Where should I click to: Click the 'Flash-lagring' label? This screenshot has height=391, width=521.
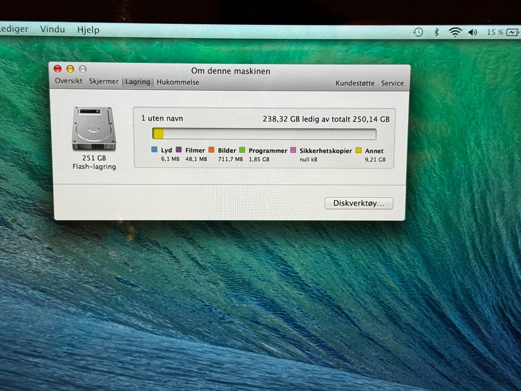coord(94,167)
